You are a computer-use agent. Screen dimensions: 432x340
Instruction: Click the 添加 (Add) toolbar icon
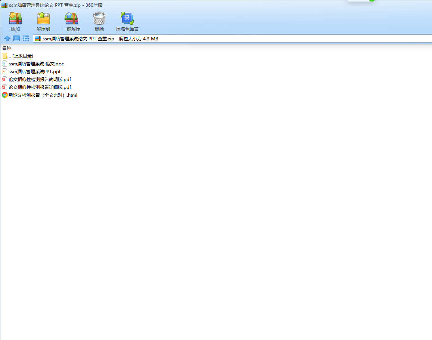pos(15,18)
